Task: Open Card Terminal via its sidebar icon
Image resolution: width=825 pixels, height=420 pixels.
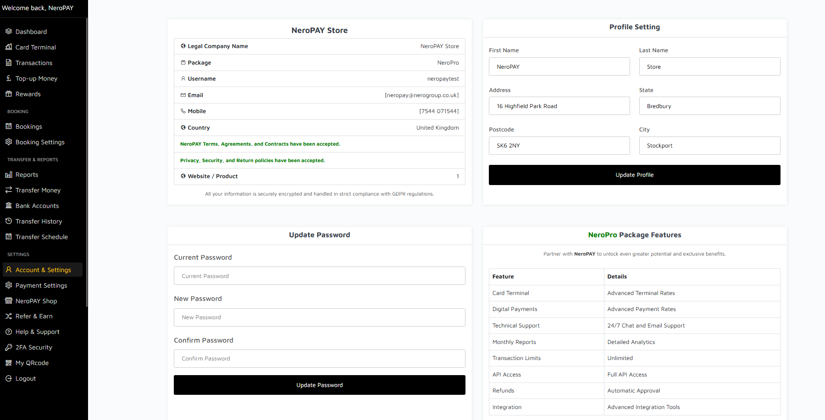Action: click(9, 47)
